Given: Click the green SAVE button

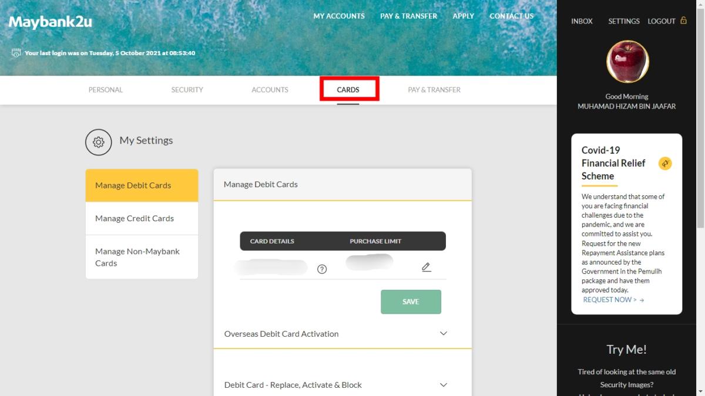Looking at the screenshot, I should [411, 302].
